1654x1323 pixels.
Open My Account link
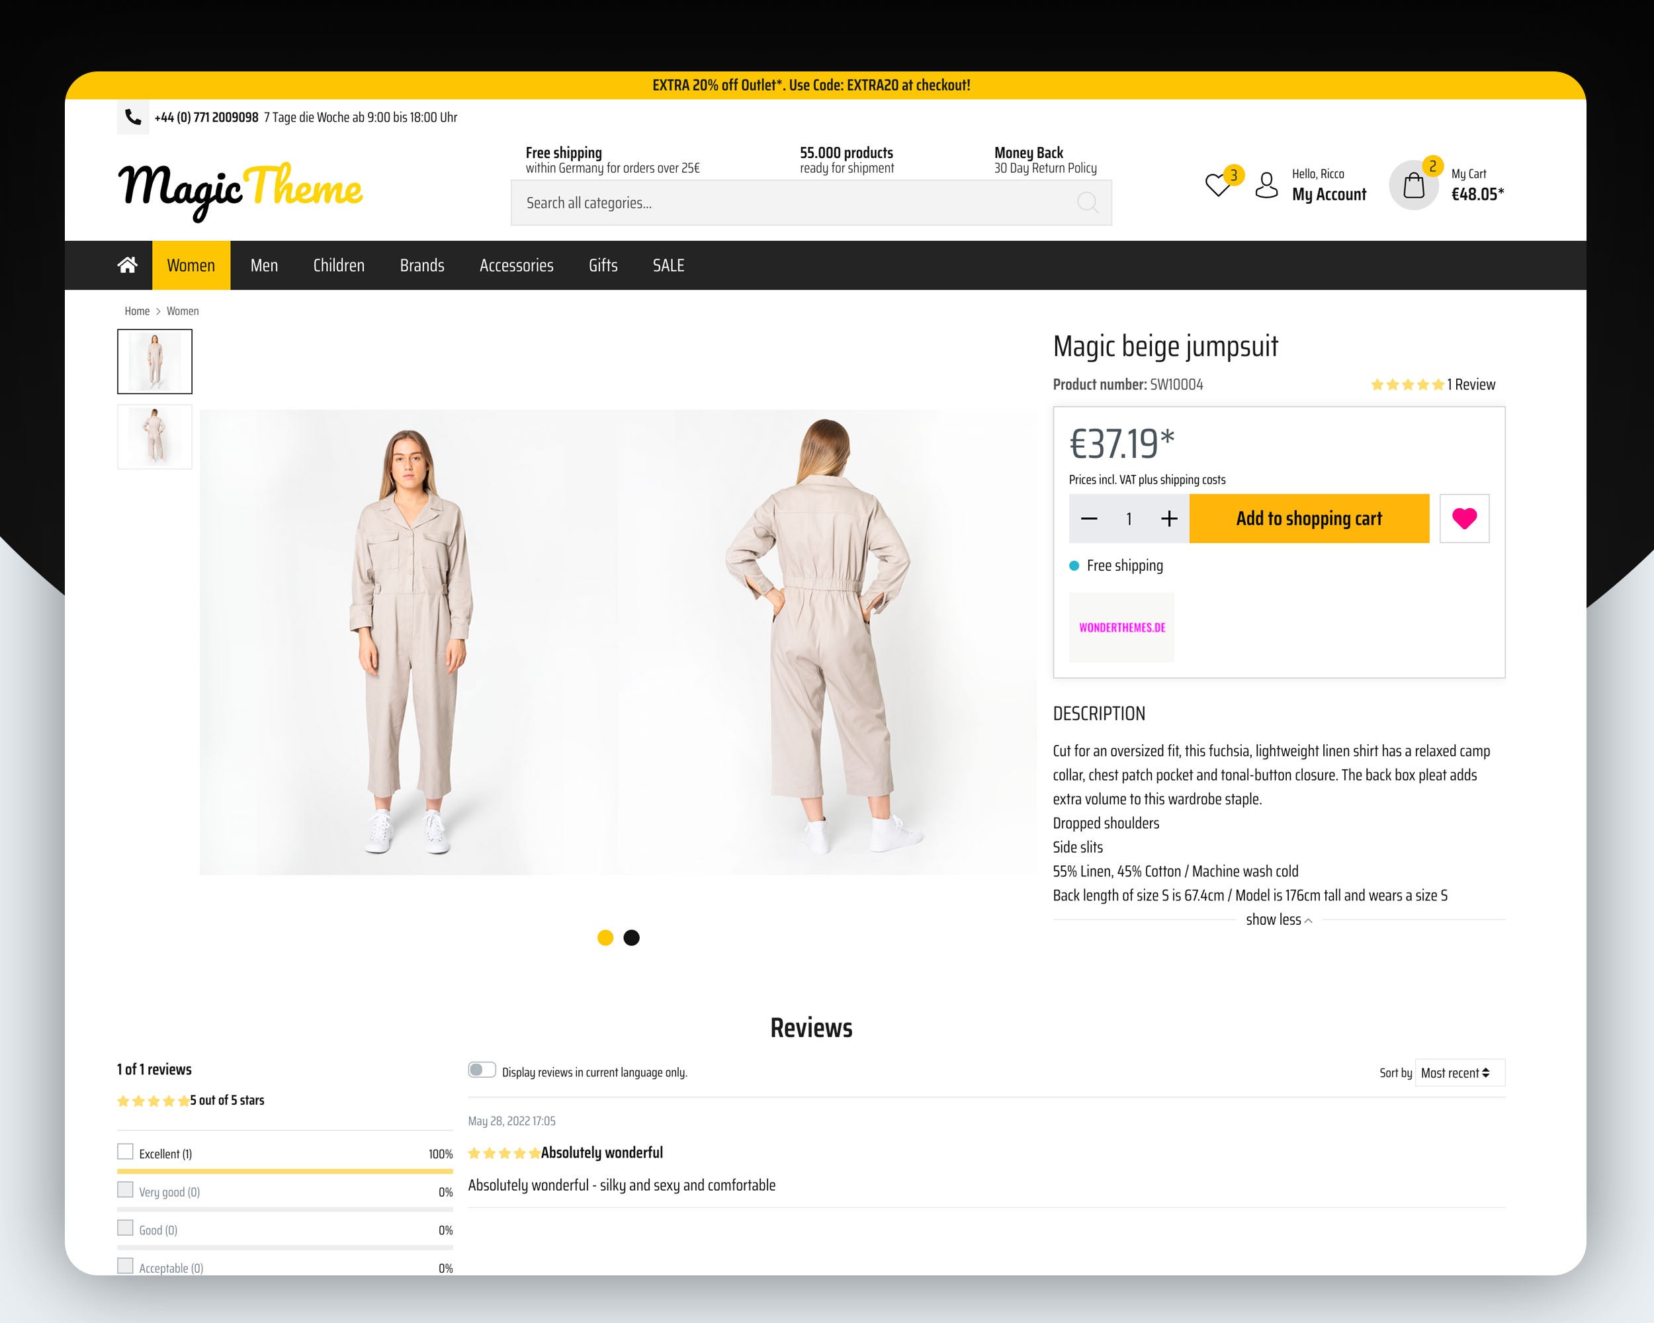(x=1328, y=194)
